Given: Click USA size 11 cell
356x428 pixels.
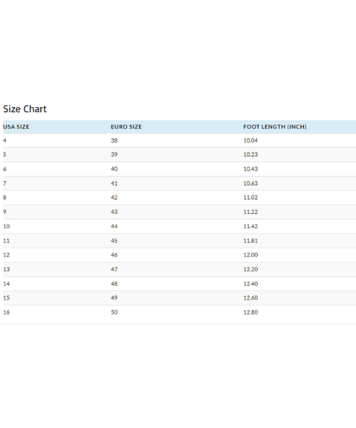Looking at the screenshot, I should (x=6, y=241).
